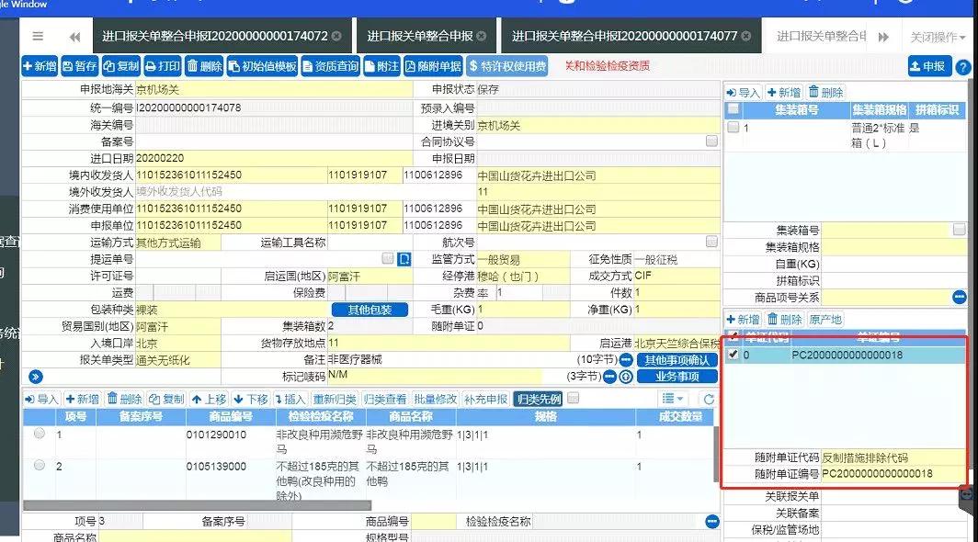Click the 复制 (copy) button in top toolbar
This screenshot has height=542, width=978.
tap(121, 66)
